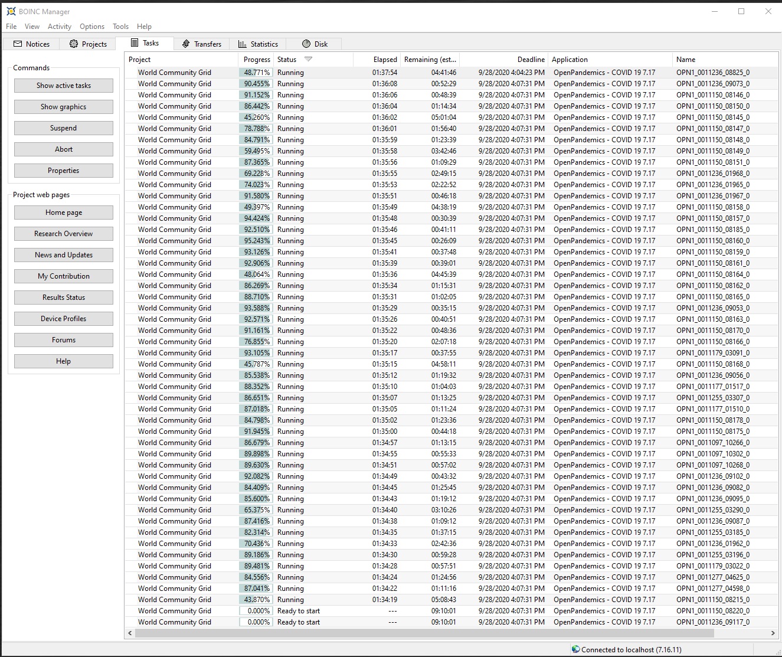Image resolution: width=782 pixels, height=657 pixels.
Task: Open task Properties
Action: (x=64, y=171)
